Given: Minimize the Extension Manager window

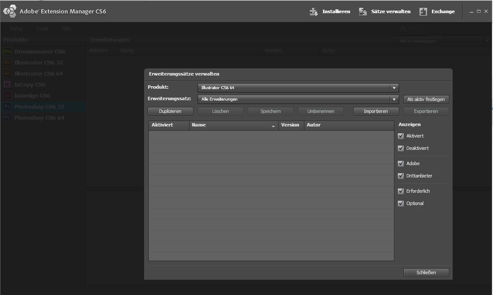Looking at the screenshot, I should coord(471,11).
